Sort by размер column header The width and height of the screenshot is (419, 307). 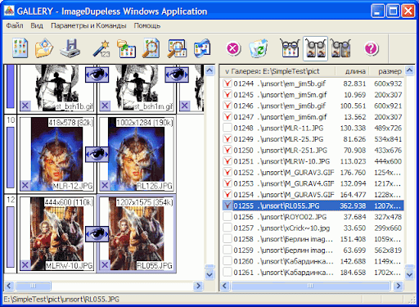pos(386,71)
